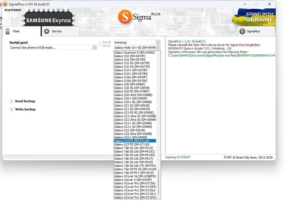
Task: Click the Samsung Exynos chip platform logo
Action: pos(49,19)
